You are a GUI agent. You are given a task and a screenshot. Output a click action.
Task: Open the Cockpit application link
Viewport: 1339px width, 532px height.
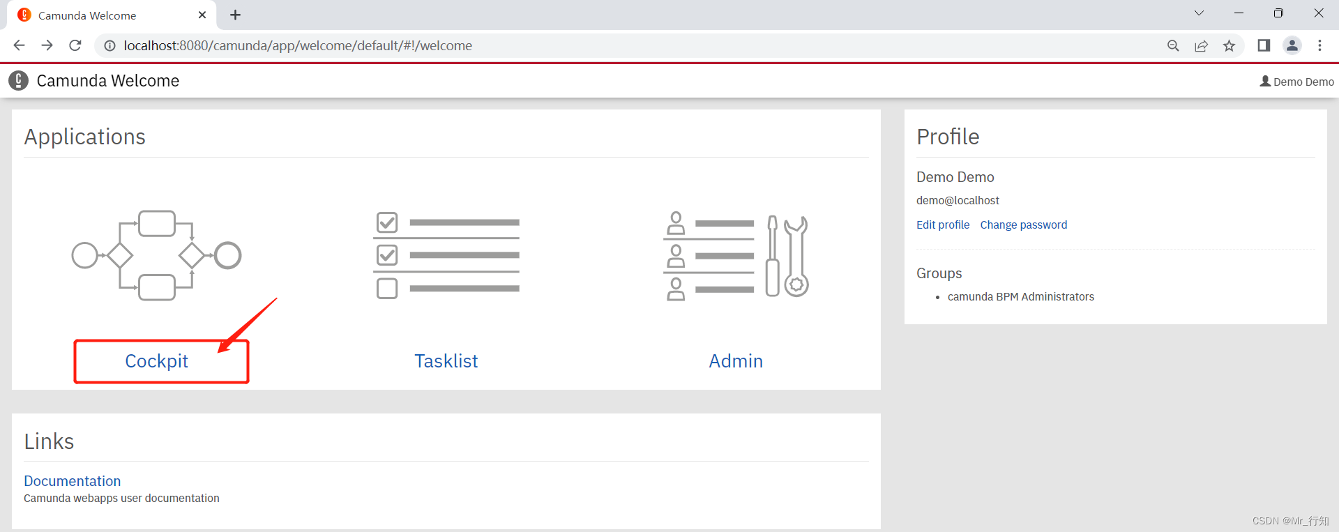(x=157, y=361)
